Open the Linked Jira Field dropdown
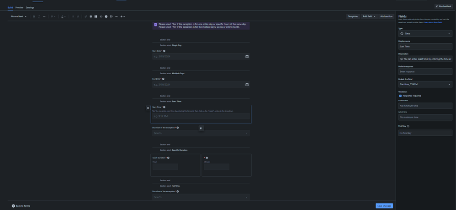Screen dimensions: 456x210 point(425,84)
